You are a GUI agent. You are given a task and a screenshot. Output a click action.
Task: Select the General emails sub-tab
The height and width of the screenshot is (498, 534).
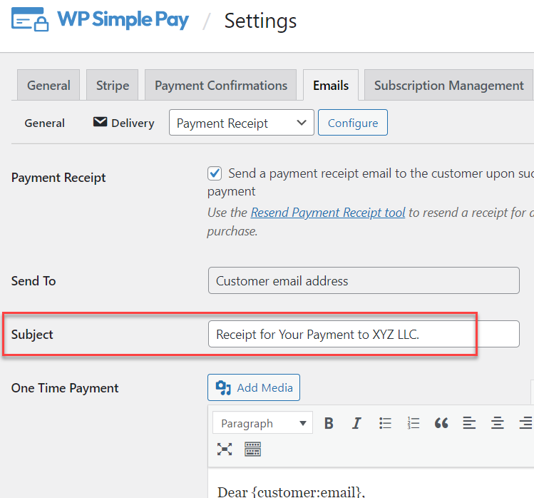(45, 123)
